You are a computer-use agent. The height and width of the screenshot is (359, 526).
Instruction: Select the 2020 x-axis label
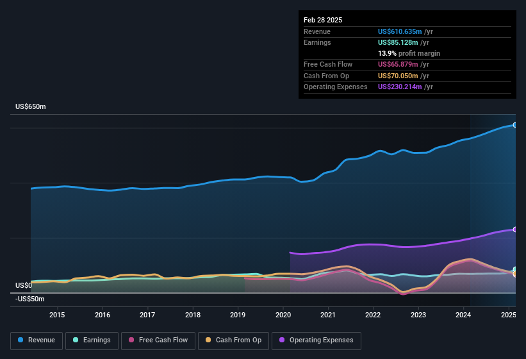pos(283,315)
